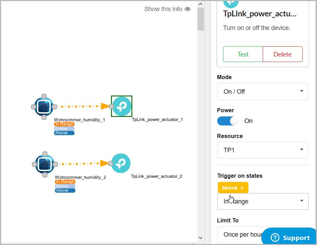Select the Wohnzimmer_humidity_2 sensor node
Viewport: 317px width, 245px height.
(45, 164)
